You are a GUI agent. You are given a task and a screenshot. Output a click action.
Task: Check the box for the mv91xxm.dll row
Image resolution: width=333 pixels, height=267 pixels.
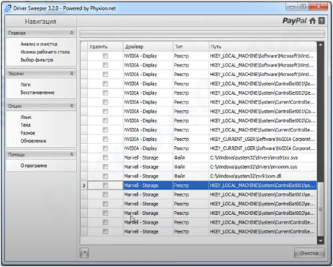105,176
